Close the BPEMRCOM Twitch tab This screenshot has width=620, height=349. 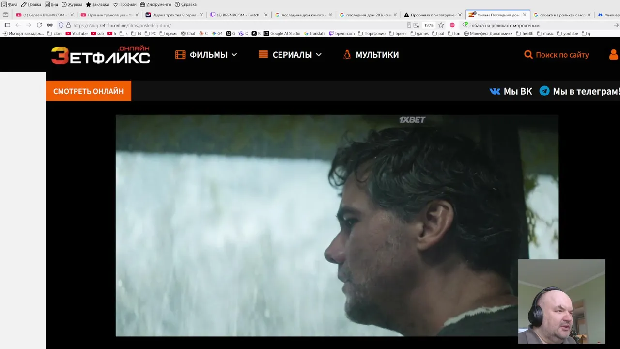click(266, 15)
